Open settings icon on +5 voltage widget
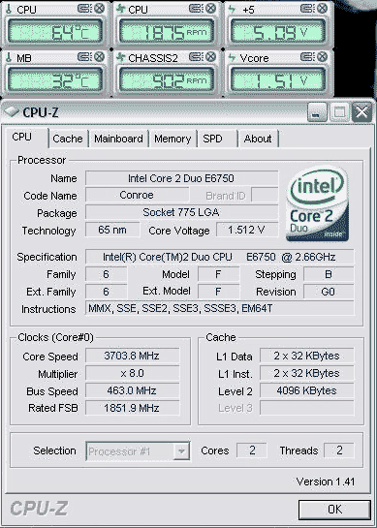The width and height of the screenshot is (377, 528). coord(307,9)
